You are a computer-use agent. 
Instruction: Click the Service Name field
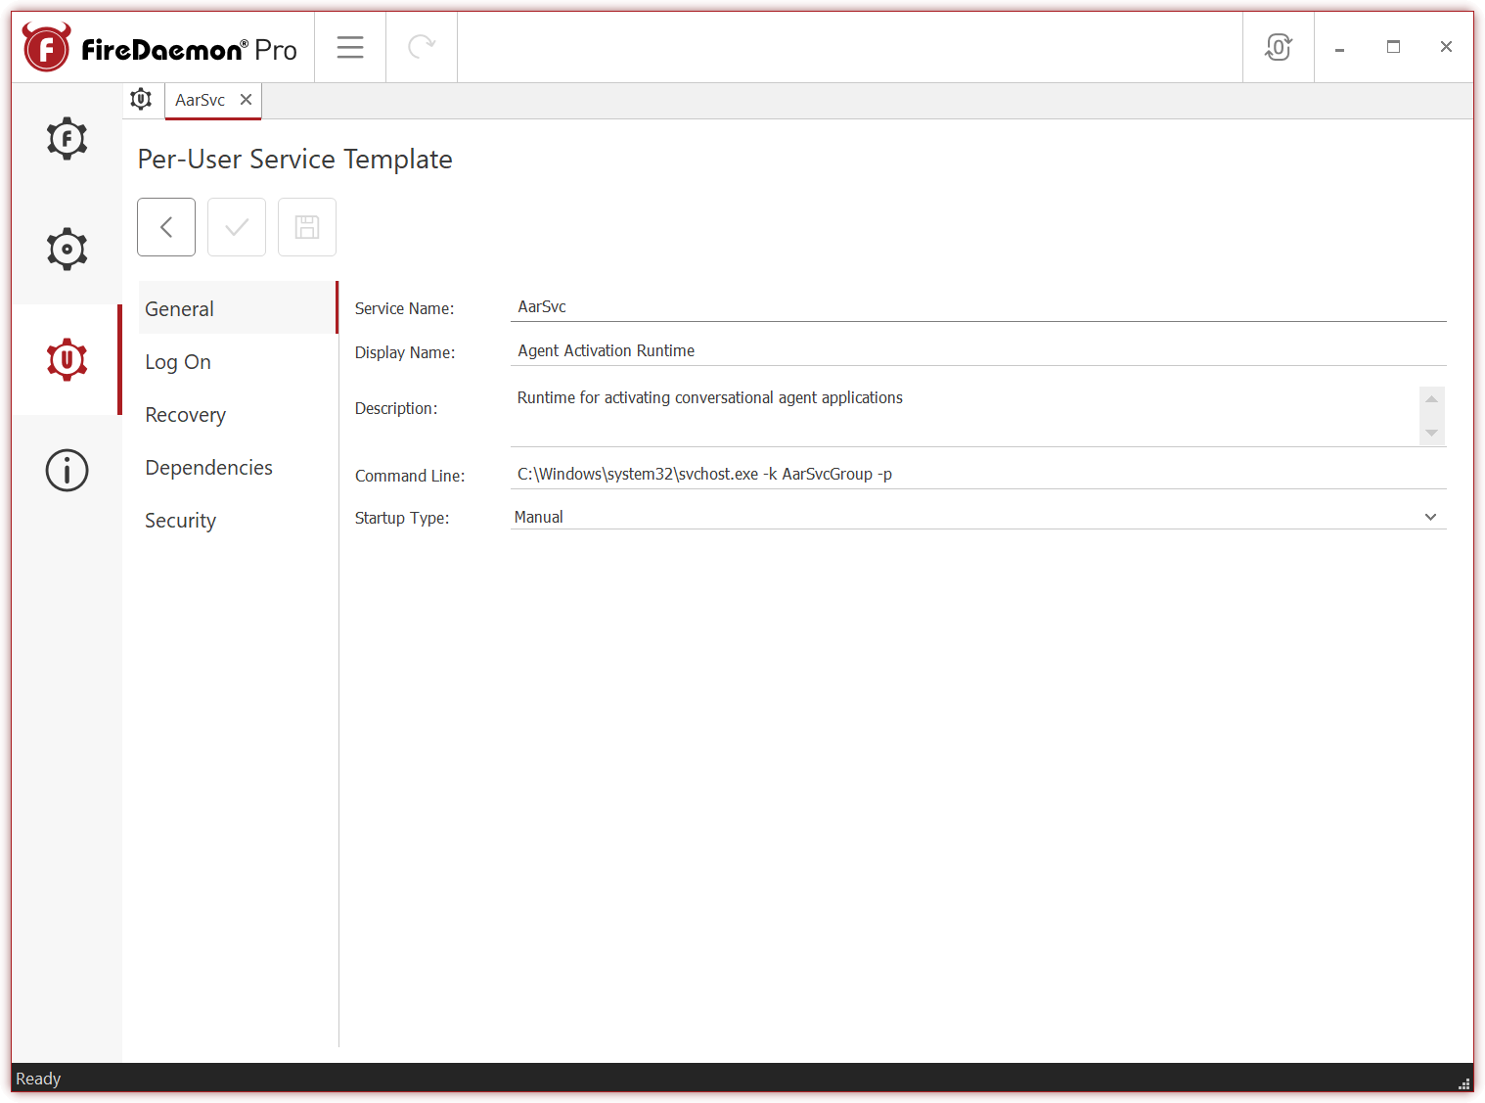coord(978,307)
